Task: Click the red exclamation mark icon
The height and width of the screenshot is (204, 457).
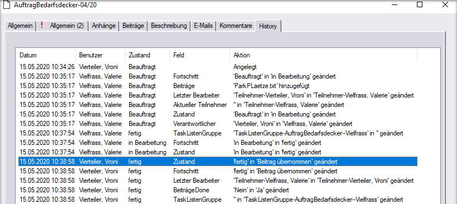Action: click(42, 25)
